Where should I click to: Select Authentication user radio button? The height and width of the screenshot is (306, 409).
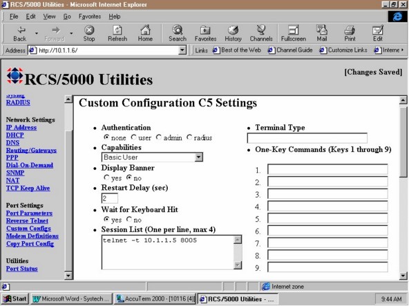[133, 137]
